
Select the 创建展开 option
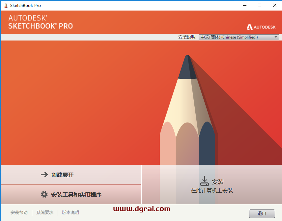(x=71, y=175)
